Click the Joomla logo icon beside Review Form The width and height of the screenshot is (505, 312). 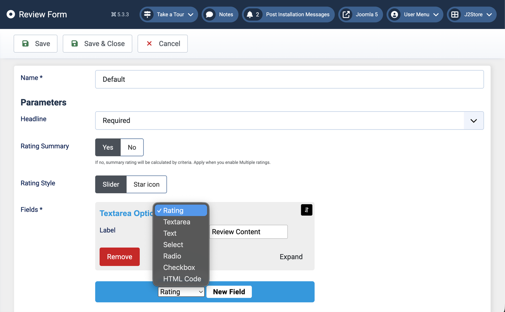click(11, 14)
